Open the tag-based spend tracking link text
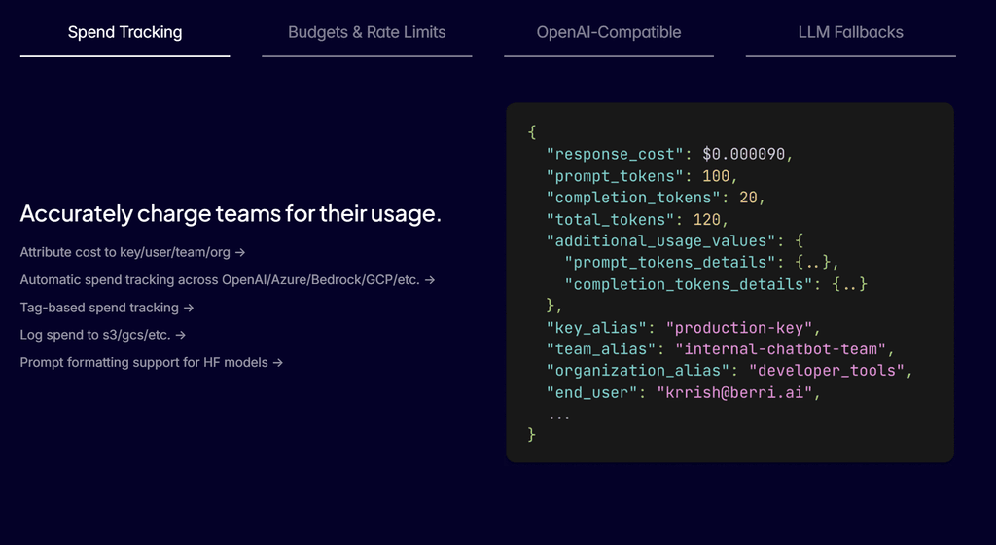This screenshot has height=545, width=996. pyautogui.click(x=99, y=308)
